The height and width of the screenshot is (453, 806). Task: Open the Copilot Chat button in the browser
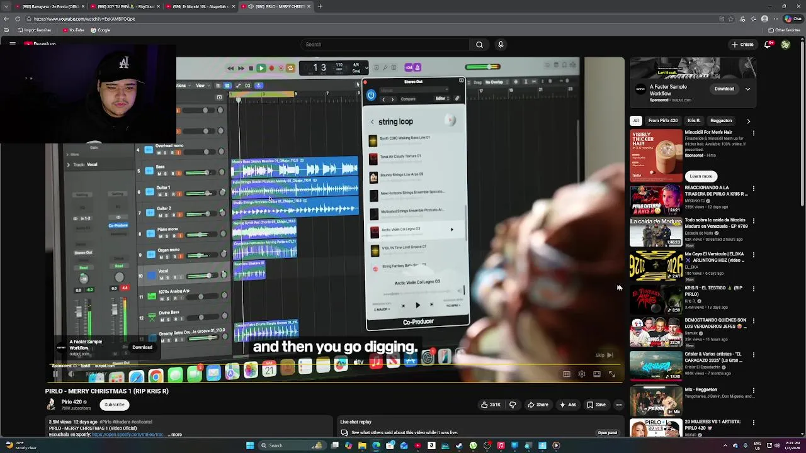(792, 19)
